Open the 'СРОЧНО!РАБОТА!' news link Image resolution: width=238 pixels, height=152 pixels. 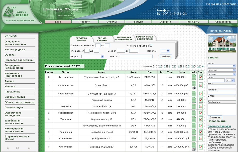tap(219, 126)
